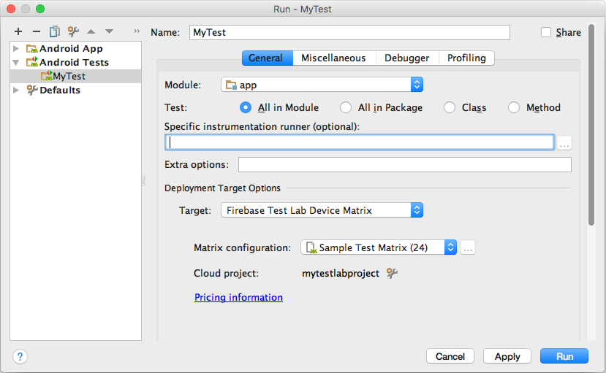Expand the Defaults tree node
The height and width of the screenshot is (373, 606).
pos(17,90)
